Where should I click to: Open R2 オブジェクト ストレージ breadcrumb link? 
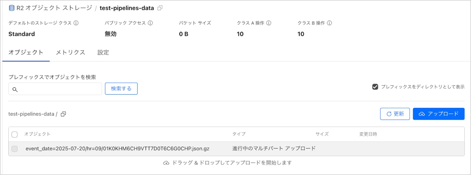pyautogui.click(x=54, y=8)
